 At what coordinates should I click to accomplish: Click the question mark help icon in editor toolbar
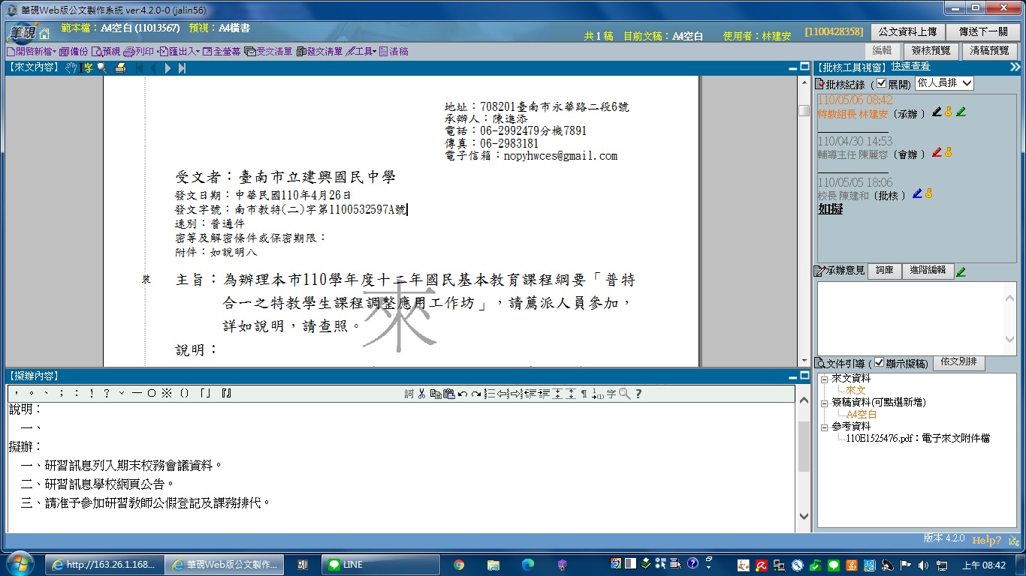pos(638,394)
